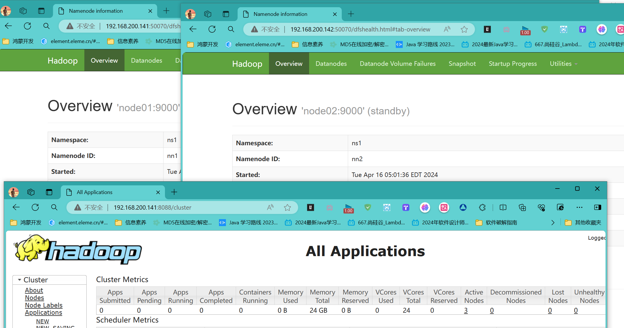Open 其他收藏夹 folder in bookmarks bar

point(583,223)
